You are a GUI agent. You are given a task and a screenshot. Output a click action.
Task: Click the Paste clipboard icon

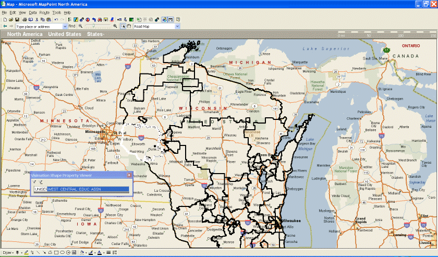click(48, 20)
